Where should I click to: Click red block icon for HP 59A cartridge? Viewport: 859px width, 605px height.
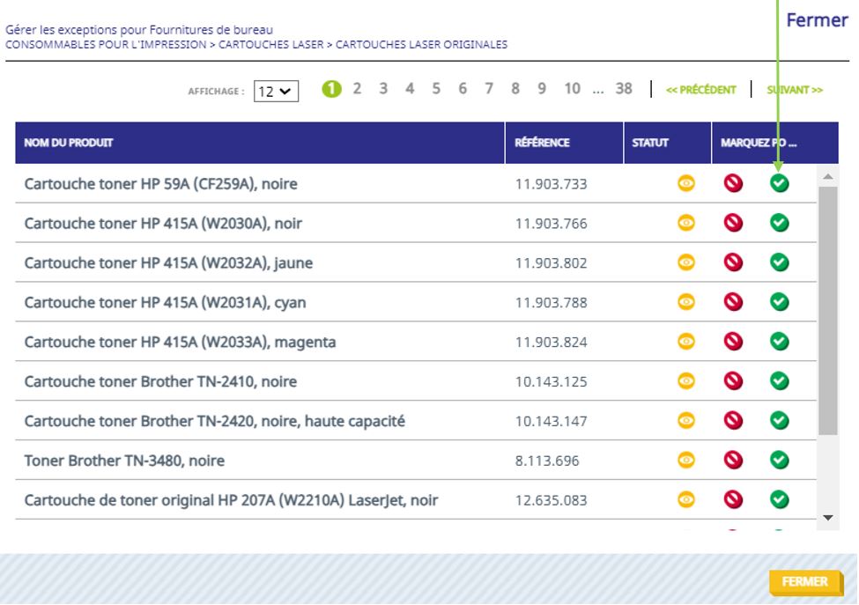coord(733,184)
